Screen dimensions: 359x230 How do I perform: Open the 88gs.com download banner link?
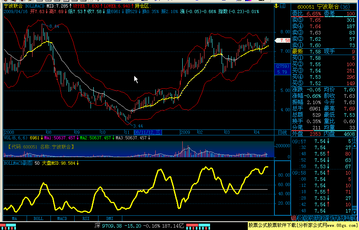pos(303,226)
